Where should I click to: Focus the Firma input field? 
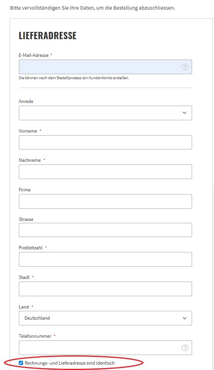point(105,201)
